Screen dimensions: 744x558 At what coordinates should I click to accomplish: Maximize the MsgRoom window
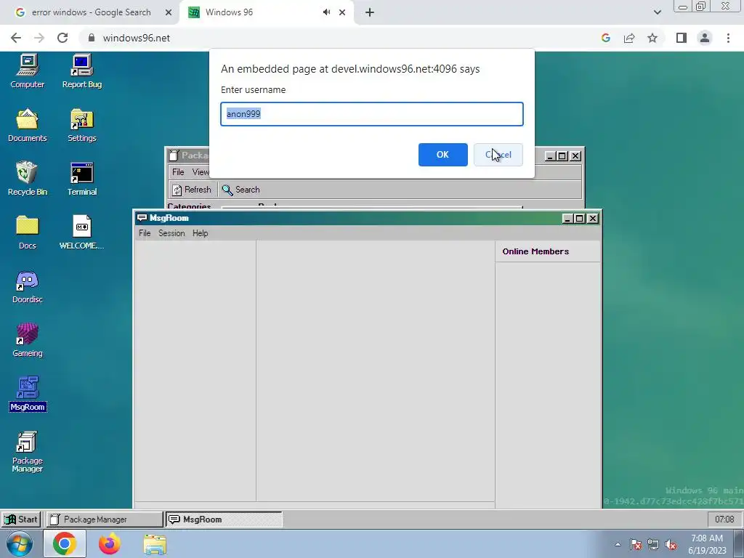pyautogui.click(x=580, y=218)
